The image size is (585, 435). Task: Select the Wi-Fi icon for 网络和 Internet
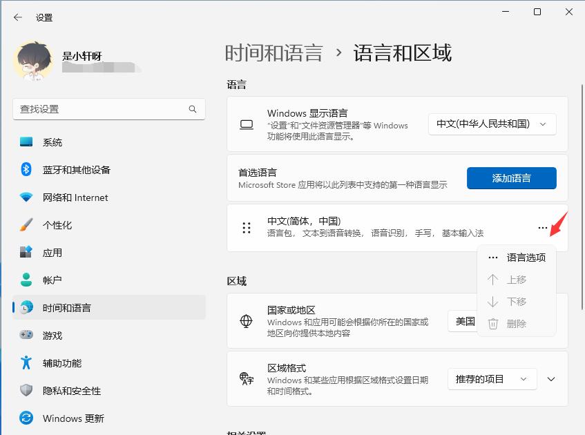point(26,197)
